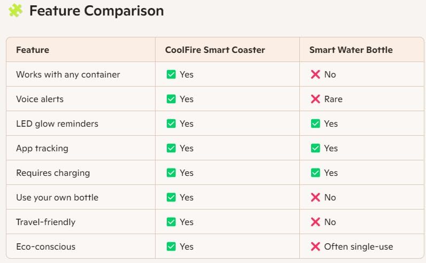Click the Smart Water Bottle column header

(x=351, y=50)
